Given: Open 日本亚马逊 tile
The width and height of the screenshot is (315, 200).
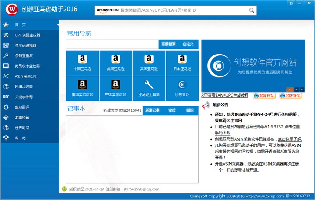Looking at the screenshot, I should 182,63.
